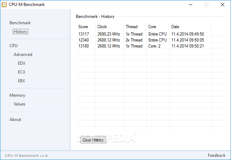Open the EDX register page
Viewport: 231px width, 160px height.
point(21,63)
